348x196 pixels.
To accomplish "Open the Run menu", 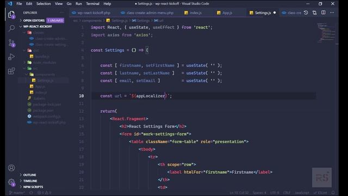I will pos(78,4).
